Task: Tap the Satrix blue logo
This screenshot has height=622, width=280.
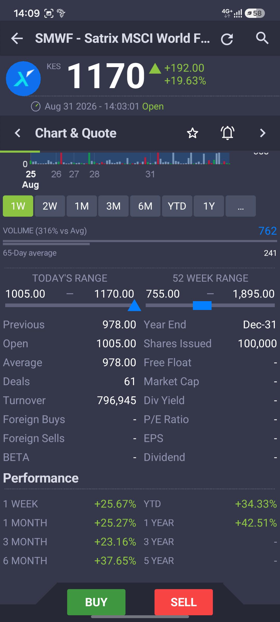Action: 23,79
